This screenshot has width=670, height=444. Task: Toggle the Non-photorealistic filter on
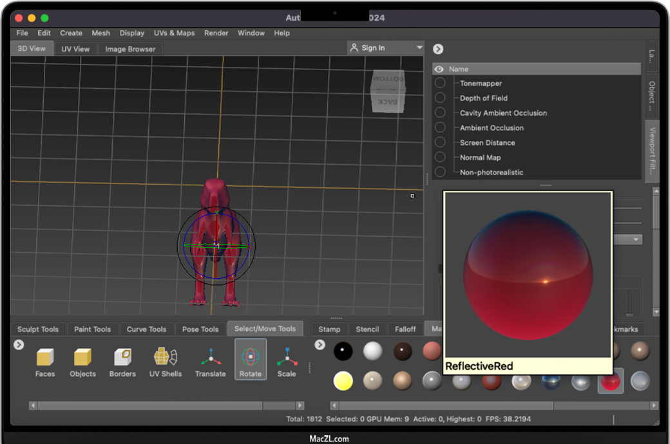pos(440,172)
